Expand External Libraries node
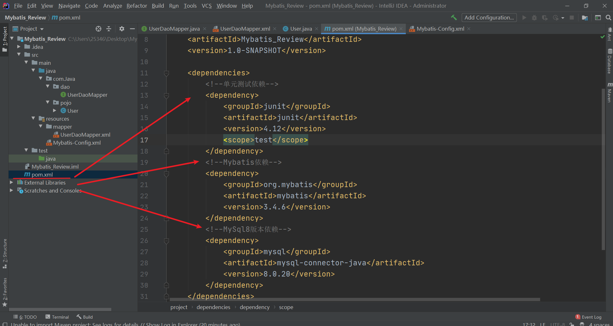This screenshot has height=326, width=613. pyautogui.click(x=12, y=182)
